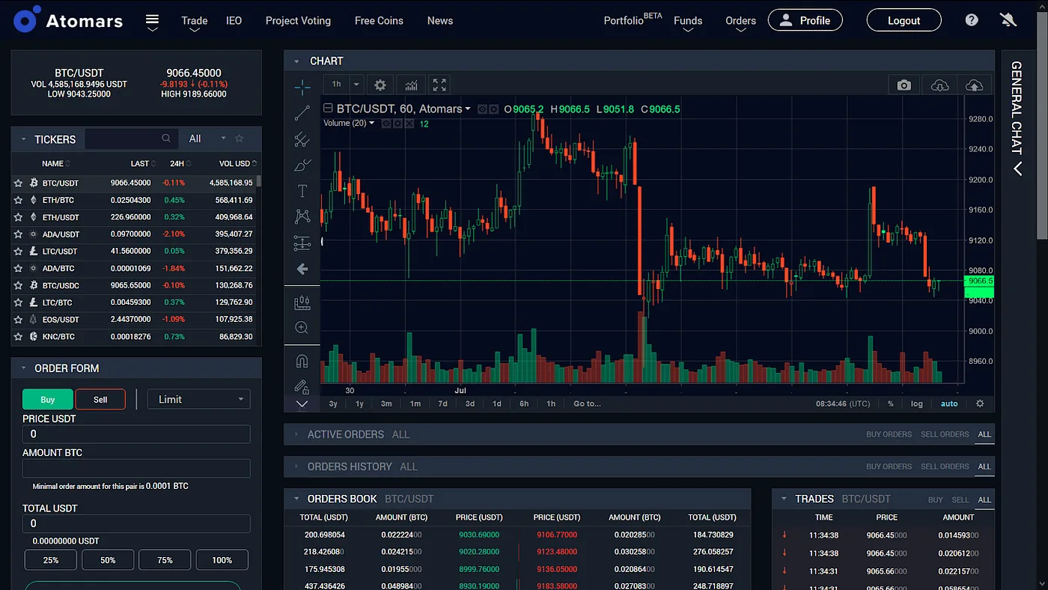The width and height of the screenshot is (1048, 590).
Task: Click the tickers search magnifier icon
Action: click(x=166, y=139)
